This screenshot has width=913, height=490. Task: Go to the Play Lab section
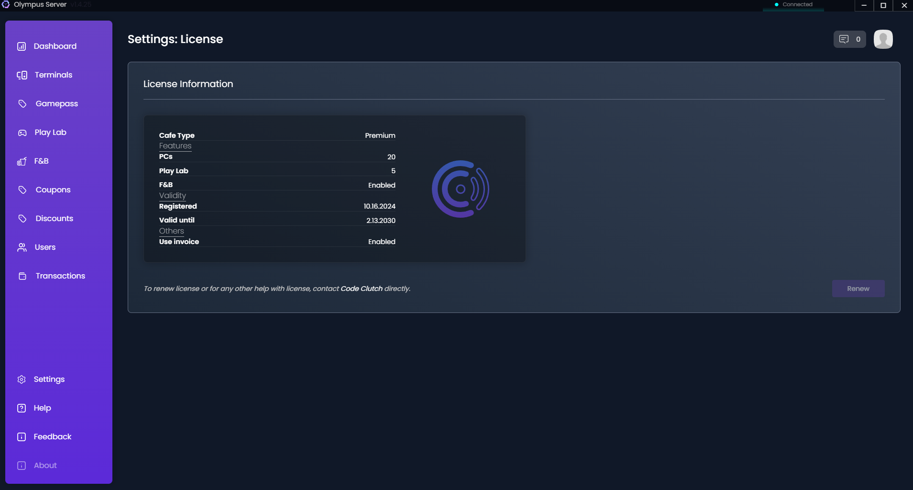click(51, 133)
